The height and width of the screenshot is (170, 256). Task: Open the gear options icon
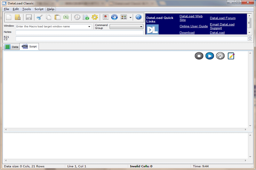point(95,17)
